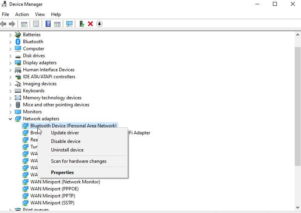
Task: Open the Action menu
Action: [22, 14]
